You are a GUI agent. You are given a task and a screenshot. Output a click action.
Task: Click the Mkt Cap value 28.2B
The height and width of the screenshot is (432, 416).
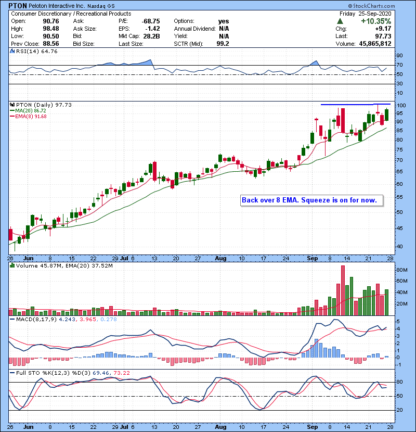pos(151,36)
